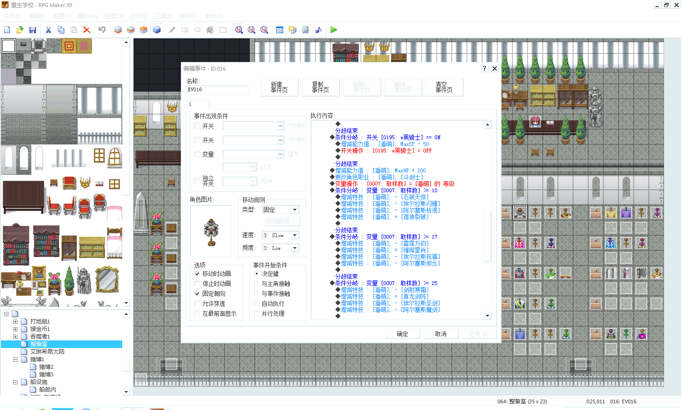Open the Sound Test music note icon
This screenshot has height=410, width=682.
pyautogui.click(x=318, y=30)
